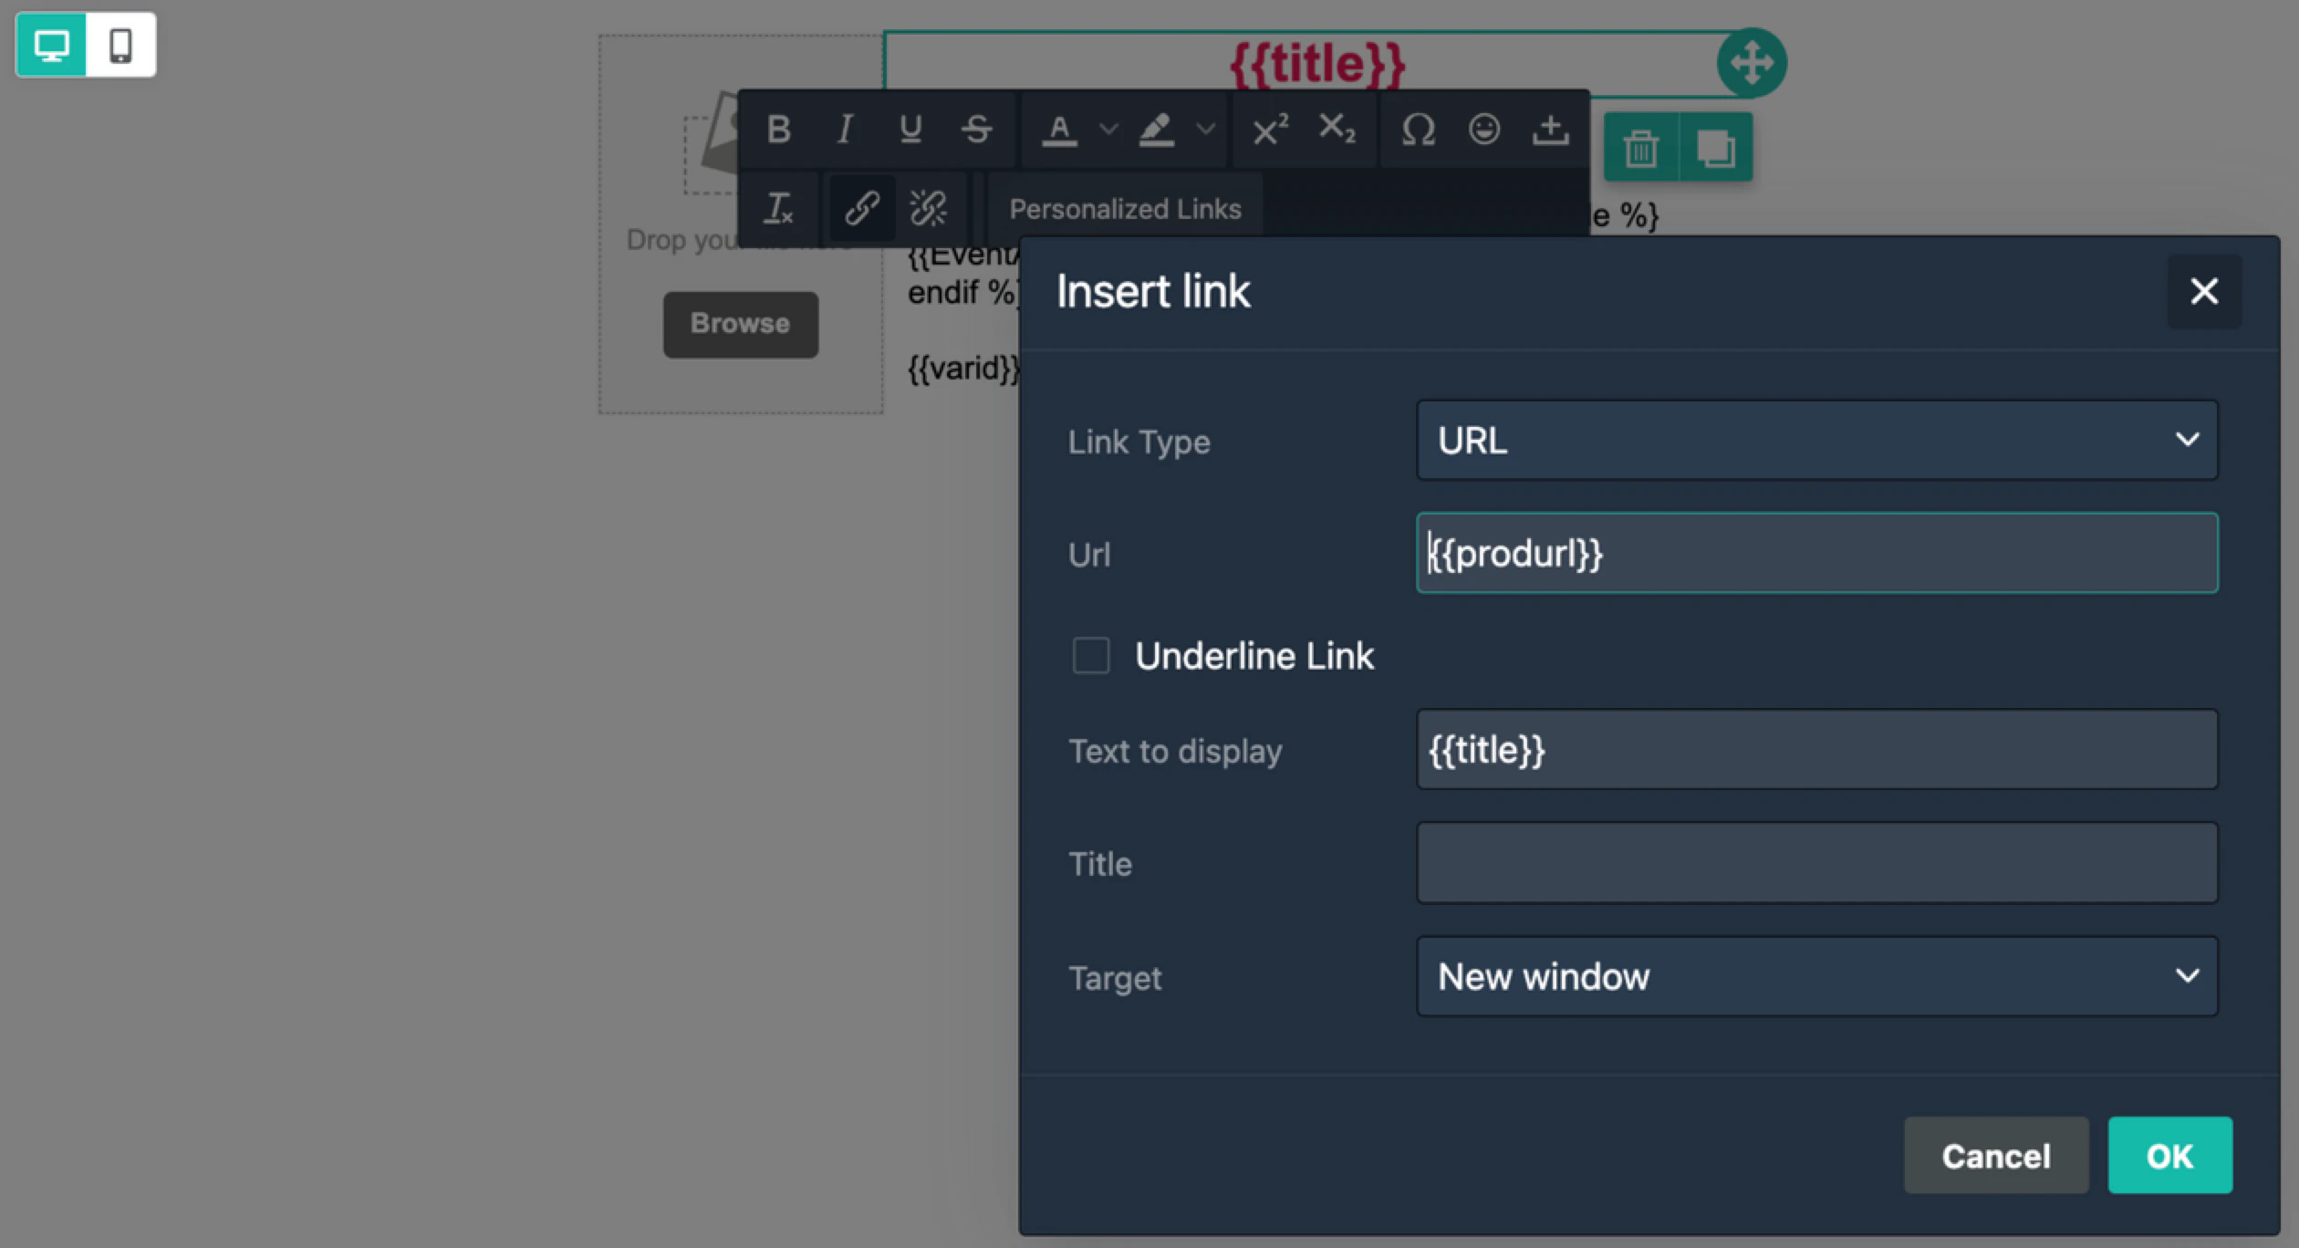2299x1248 pixels.
Task: Open the Link Type dropdown
Action: pos(1815,441)
